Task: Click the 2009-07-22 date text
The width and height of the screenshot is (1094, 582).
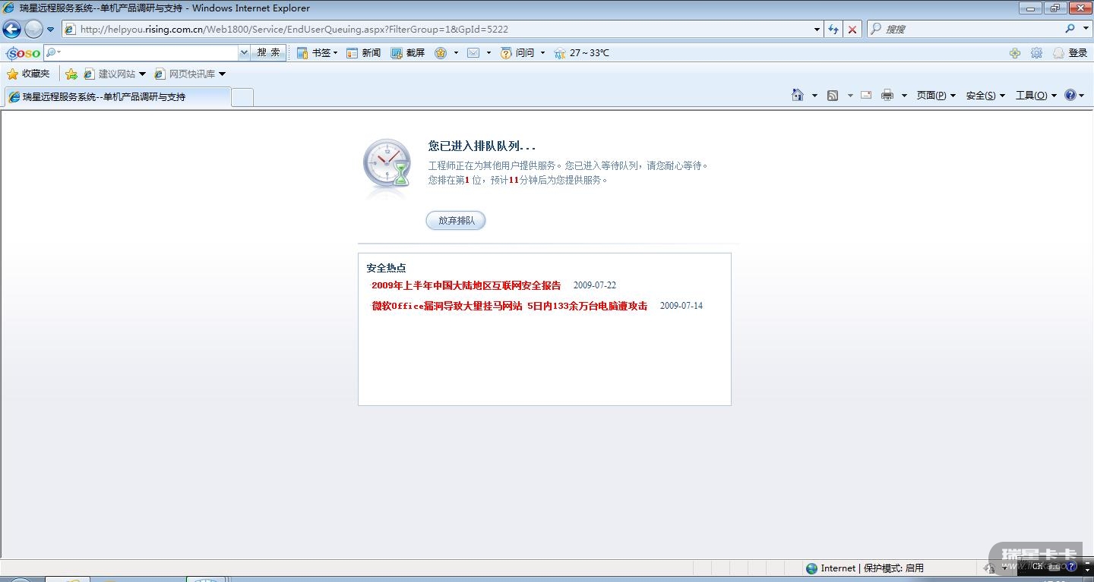Action: point(595,285)
